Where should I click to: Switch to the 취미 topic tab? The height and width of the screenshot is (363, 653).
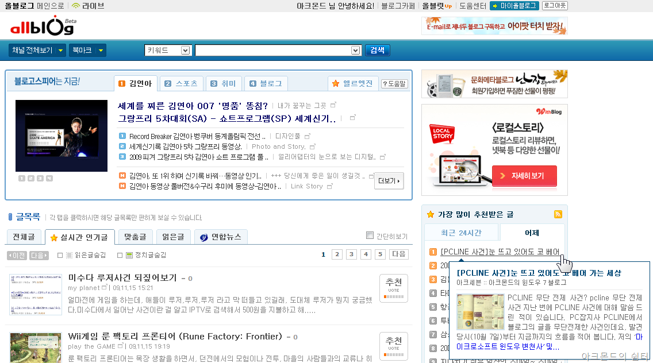224,84
